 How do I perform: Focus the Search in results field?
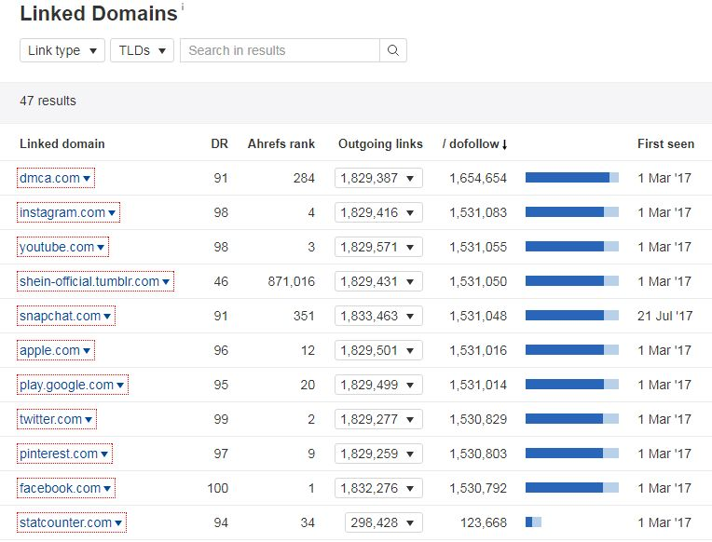coord(281,50)
